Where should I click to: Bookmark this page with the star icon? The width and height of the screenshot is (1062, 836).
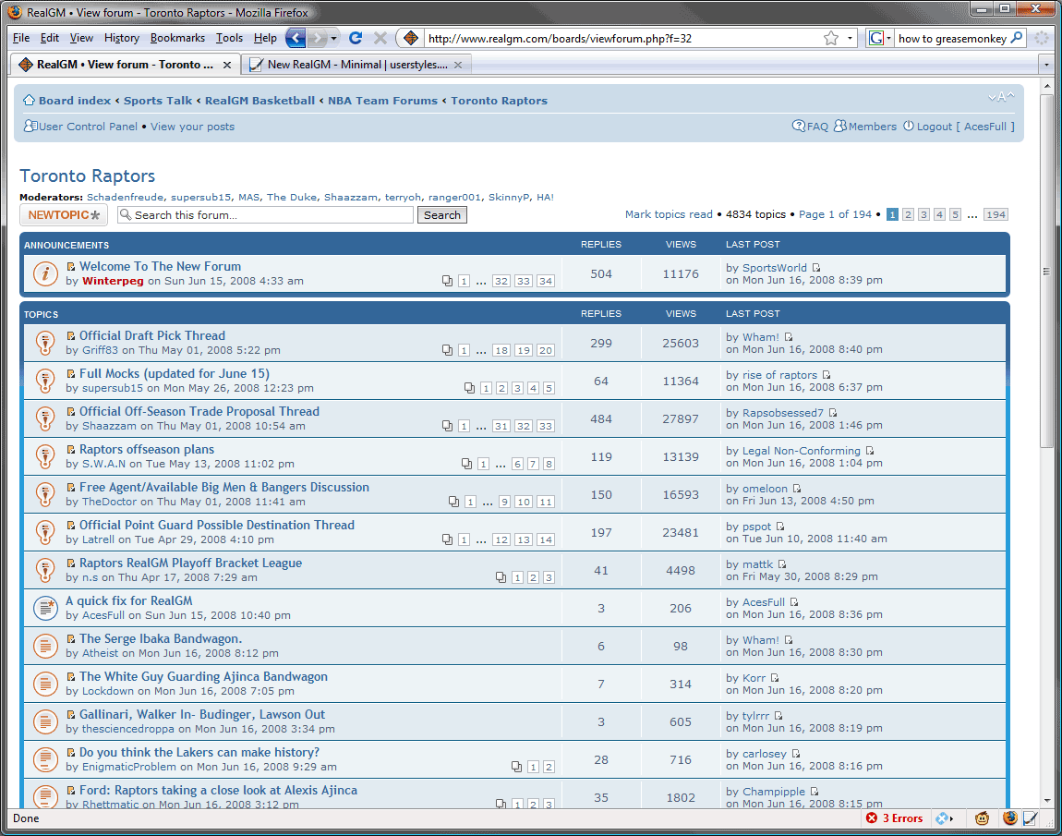coord(831,38)
